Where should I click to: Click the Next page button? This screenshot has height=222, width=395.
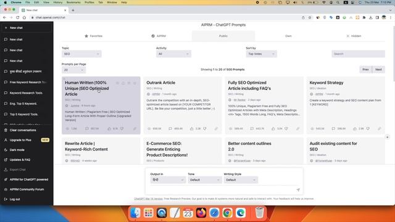(x=378, y=70)
